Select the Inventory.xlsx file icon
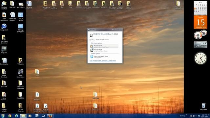 (x=4, y=61)
